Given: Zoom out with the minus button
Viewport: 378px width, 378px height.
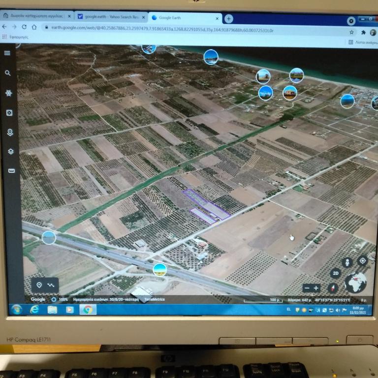Looking at the screenshot, I should [x=307, y=288].
